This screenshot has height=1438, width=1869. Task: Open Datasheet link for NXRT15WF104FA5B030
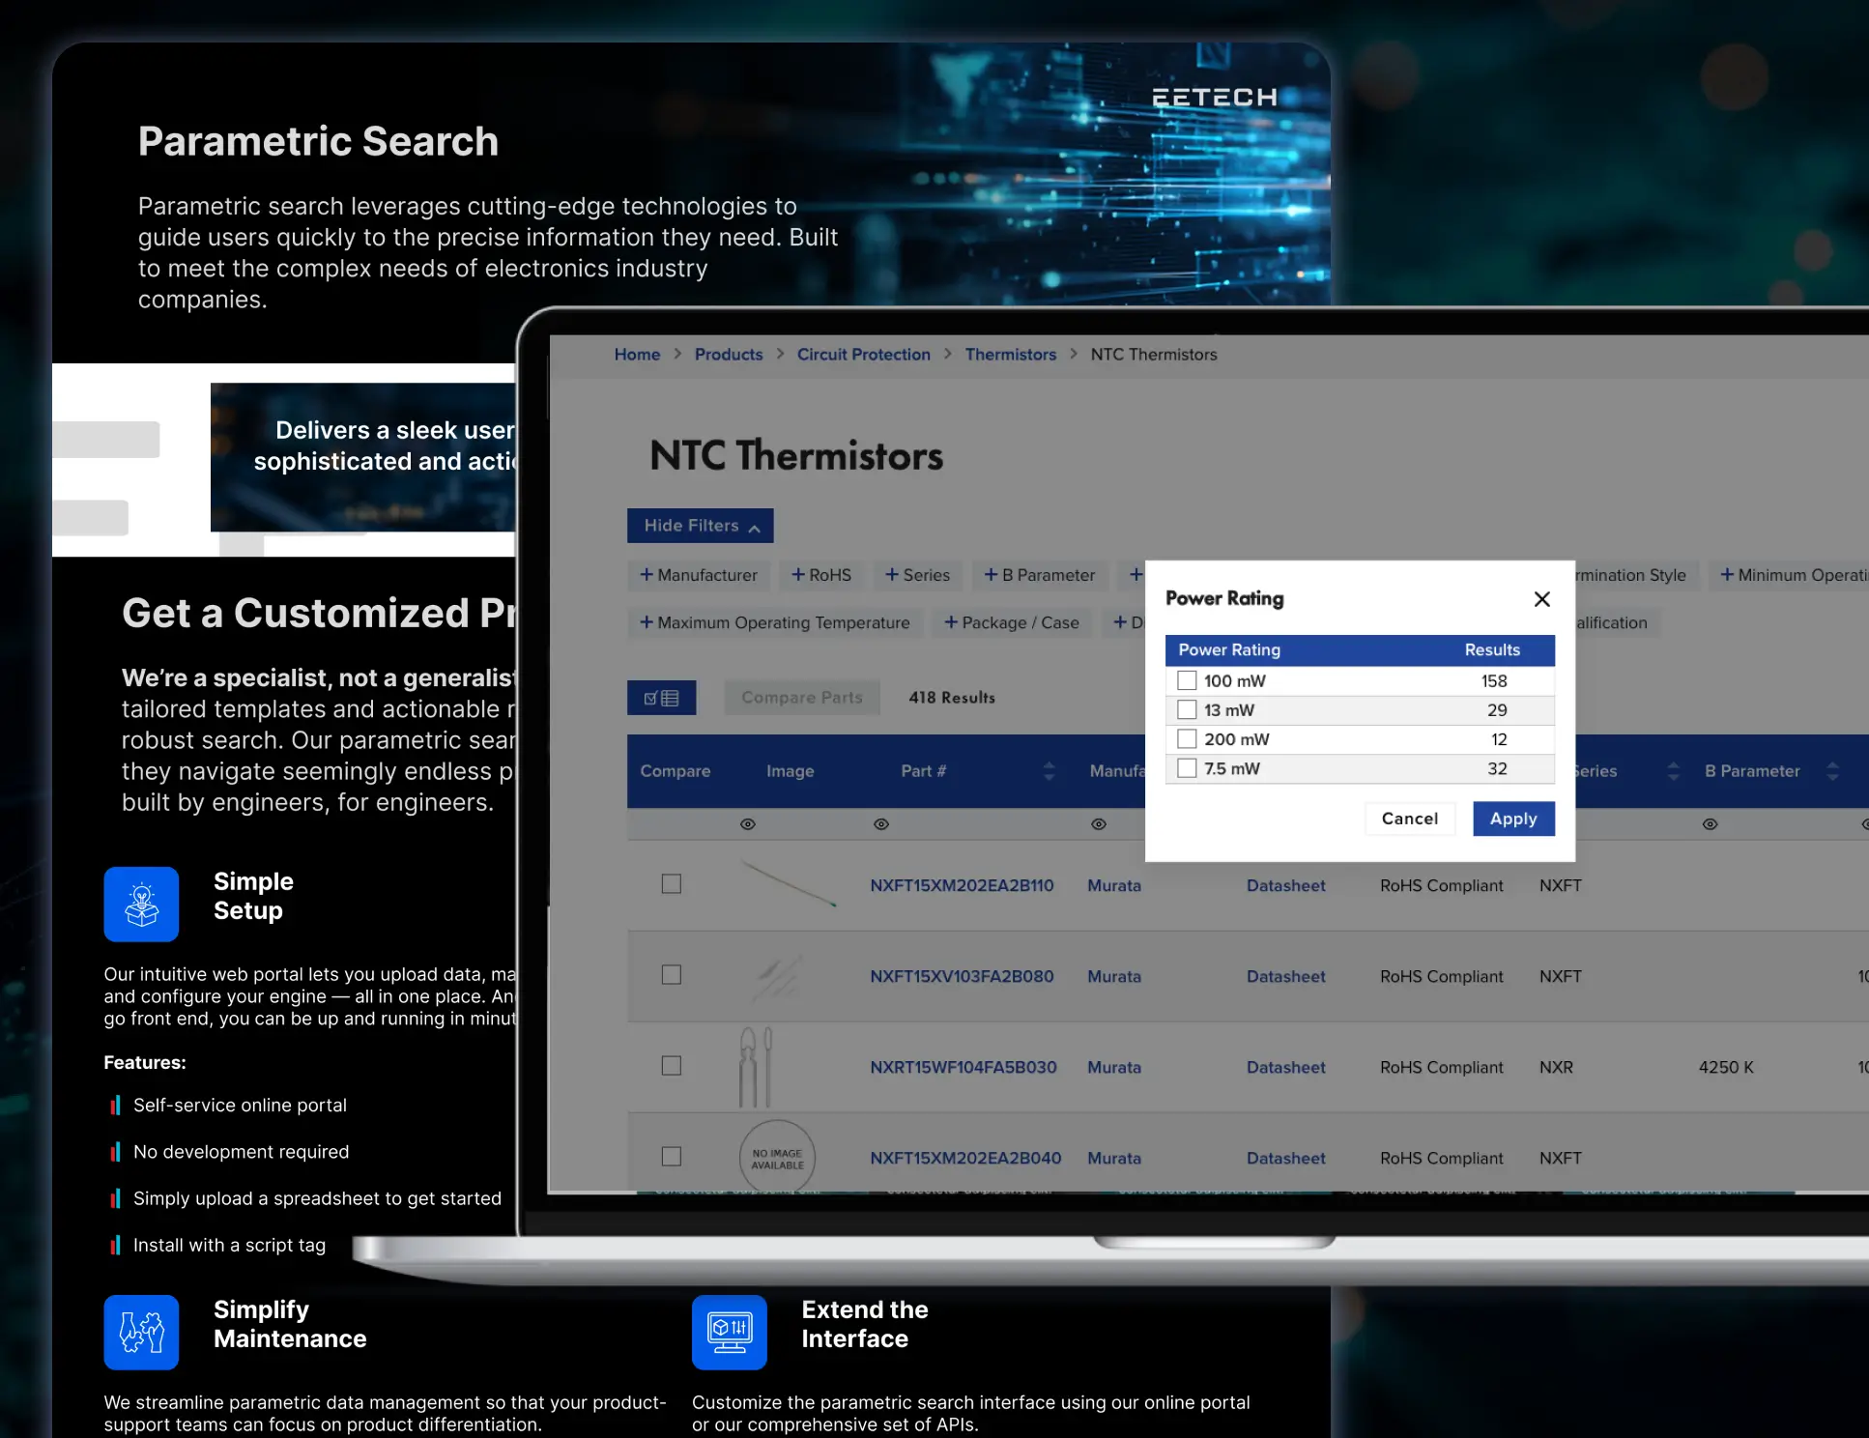click(x=1285, y=1067)
